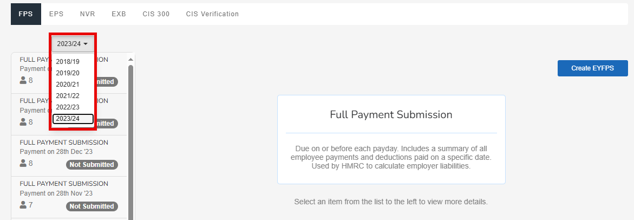The image size is (634, 220).
Task: Switch to the EPS tab
Action: point(56,14)
